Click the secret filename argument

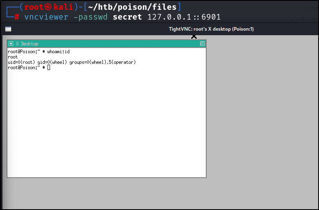point(127,17)
